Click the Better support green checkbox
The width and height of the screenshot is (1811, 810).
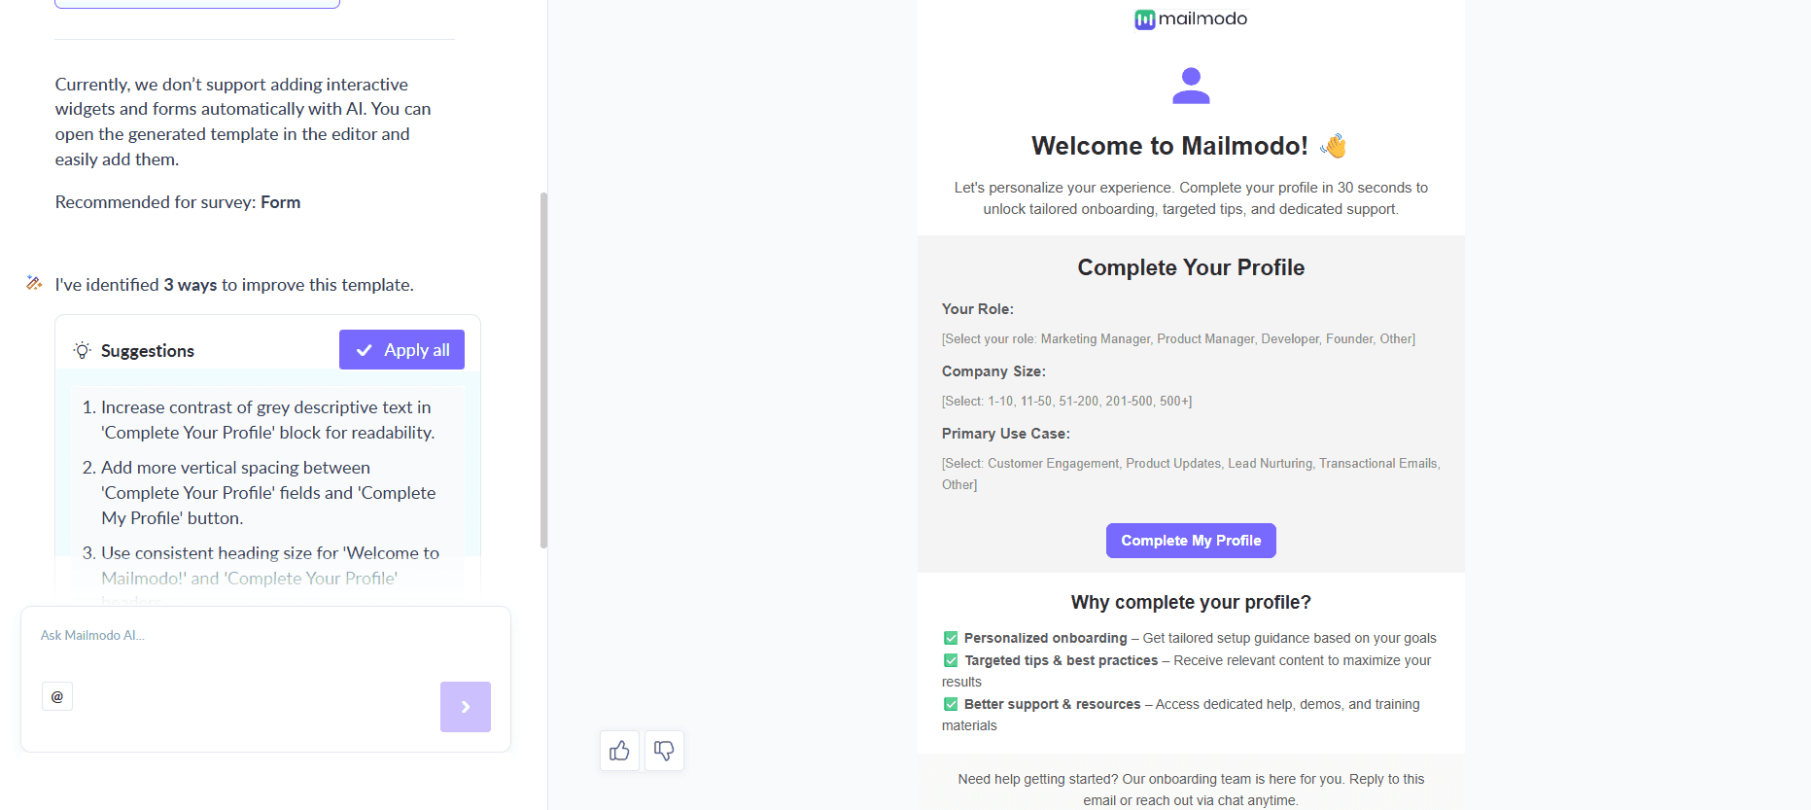point(951,704)
